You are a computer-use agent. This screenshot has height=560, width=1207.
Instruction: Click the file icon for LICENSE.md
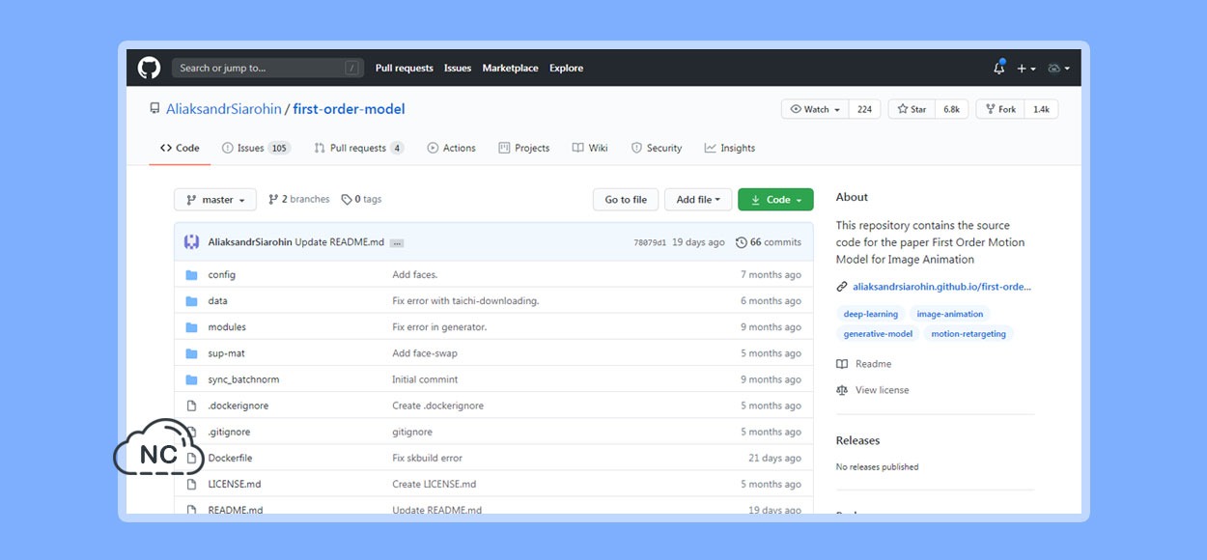191,484
